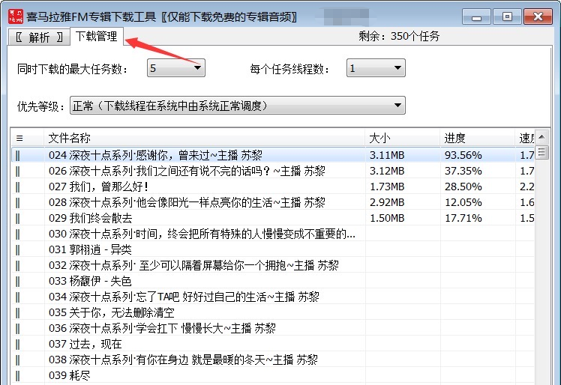Select file 034 忘了TA吧 好好过自己的生活

[x=184, y=297]
